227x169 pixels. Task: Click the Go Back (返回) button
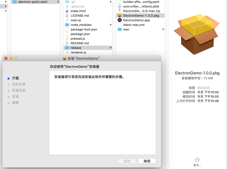tap(127, 161)
